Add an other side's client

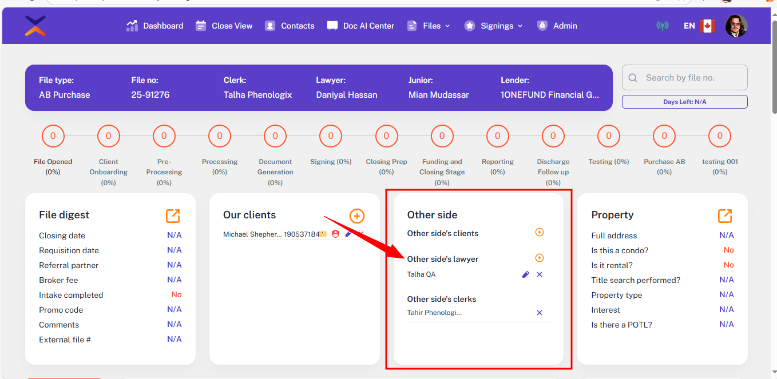pyautogui.click(x=539, y=232)
